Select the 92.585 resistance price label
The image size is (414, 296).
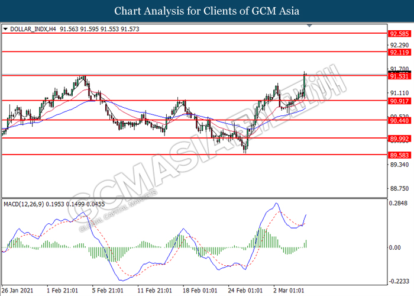tap(397, 34)
